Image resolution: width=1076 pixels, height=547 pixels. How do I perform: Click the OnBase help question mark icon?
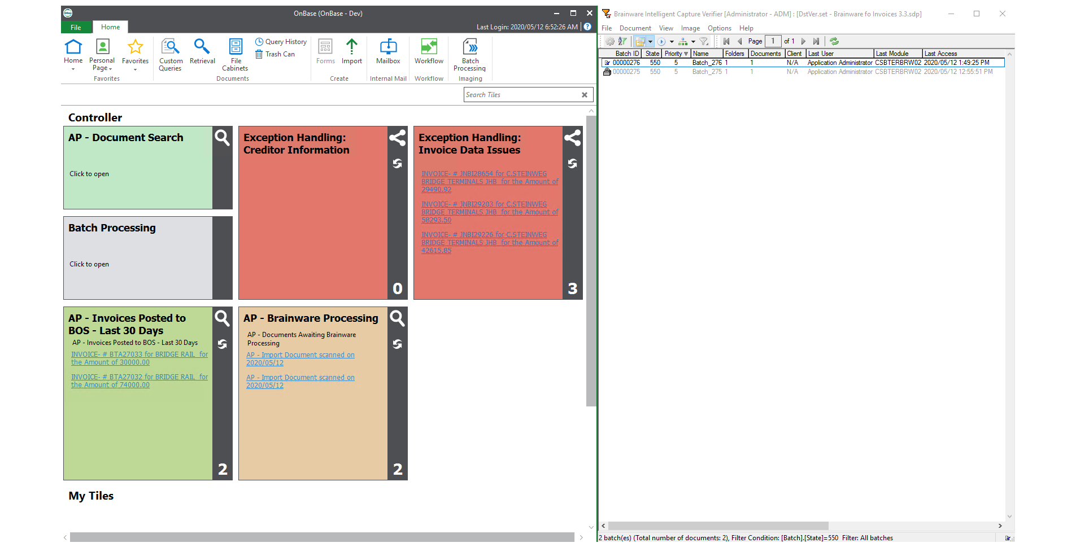coord(587,27)
